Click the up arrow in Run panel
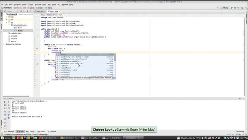 coord(9,102)
